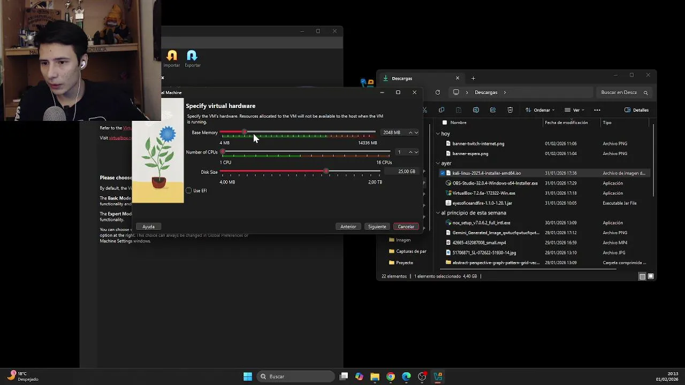Uncheck the kali-linux iso file checkbox
Viewport: 685px width, 385px height.
tap(443, 173)
